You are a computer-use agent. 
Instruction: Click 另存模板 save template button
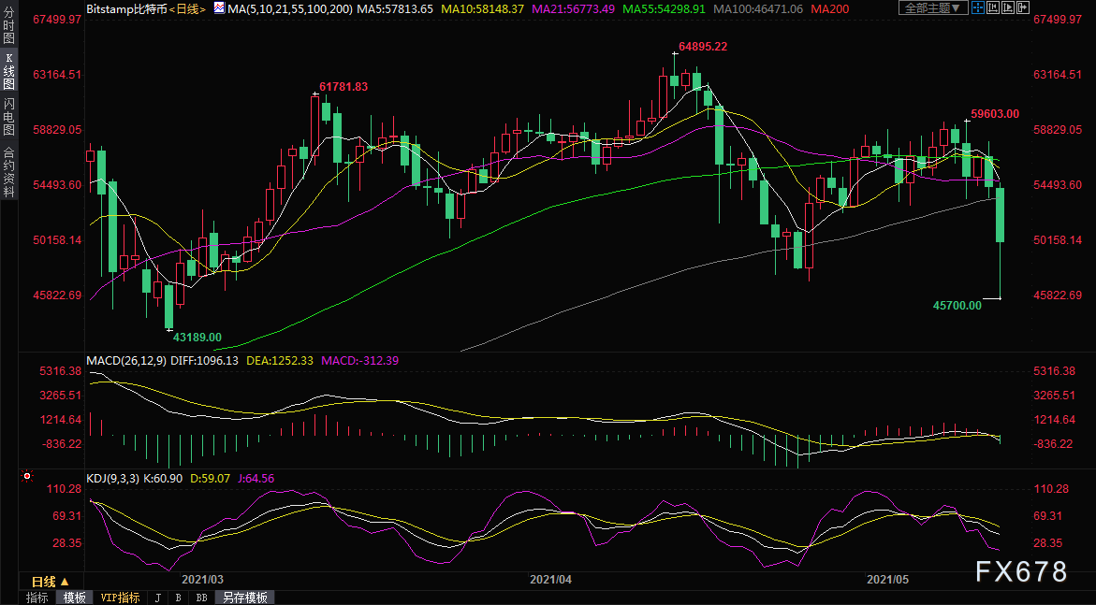tap(244, 598)
